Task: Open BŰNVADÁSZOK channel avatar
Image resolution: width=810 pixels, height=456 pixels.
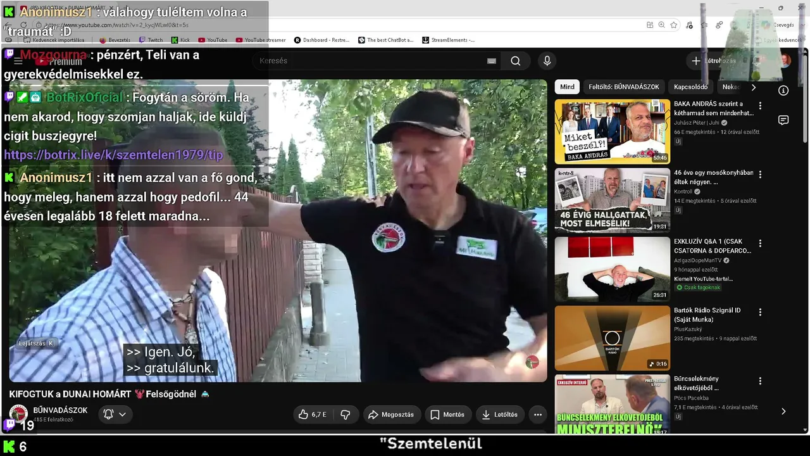Action: [18, 414]
